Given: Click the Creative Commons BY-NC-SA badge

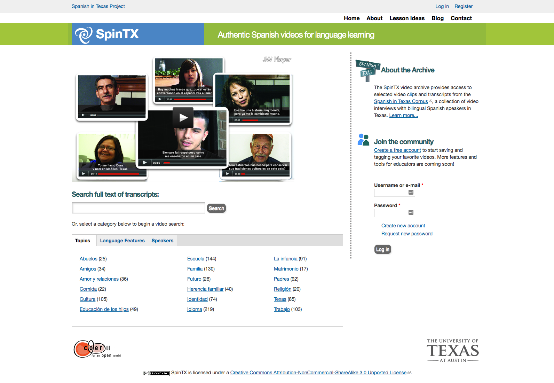Looking at the screenshot, I should (156, 373).
